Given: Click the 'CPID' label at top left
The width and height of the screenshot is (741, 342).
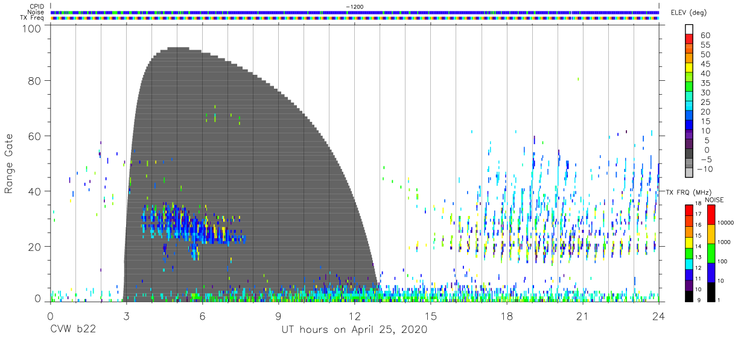Looking at the screenshot, I should click(37, 6).
